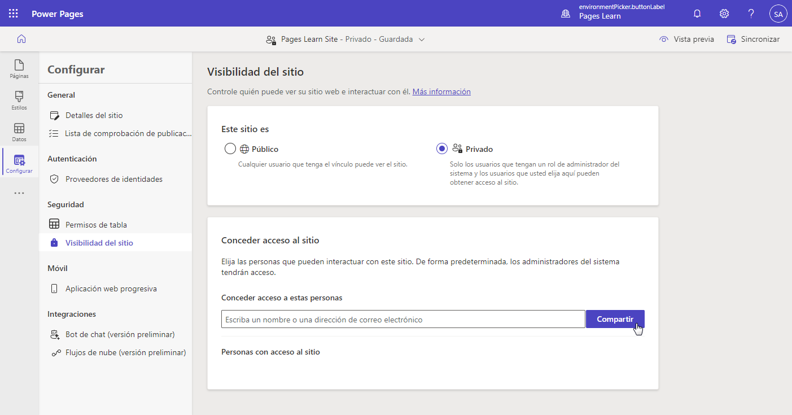Click the Conceder acceso al sitio heading
The height and width of the screenshot is (415, 792).
tap(270, 240)
